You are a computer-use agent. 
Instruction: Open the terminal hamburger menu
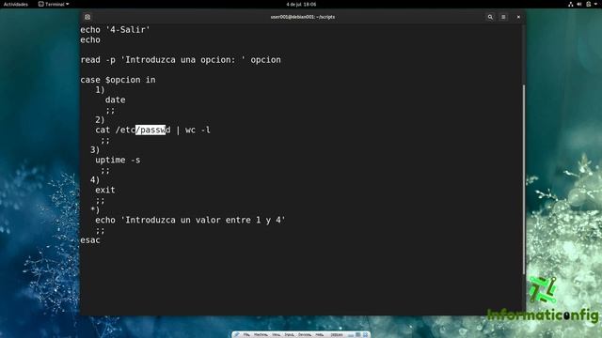[x=503, y=17]
